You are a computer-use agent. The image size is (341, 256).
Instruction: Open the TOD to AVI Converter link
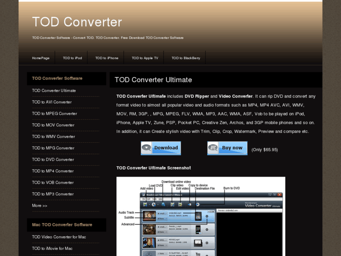(x=52, y=102)
